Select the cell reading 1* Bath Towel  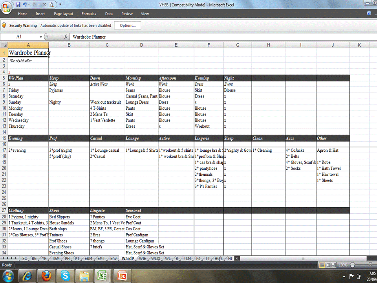(333, 168)
